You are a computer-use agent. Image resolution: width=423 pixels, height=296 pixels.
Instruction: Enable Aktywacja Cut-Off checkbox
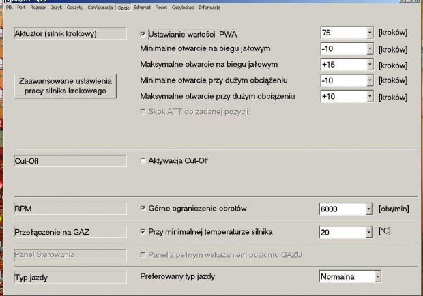(143, 161)
